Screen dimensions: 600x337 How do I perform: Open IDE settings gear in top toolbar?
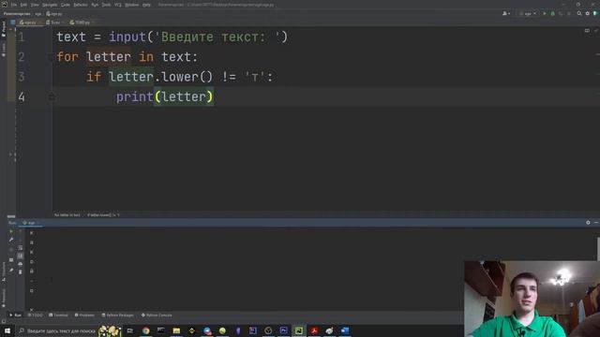point(588,14)
